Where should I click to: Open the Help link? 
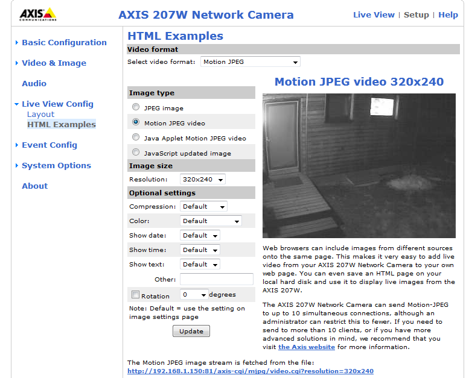448,14
